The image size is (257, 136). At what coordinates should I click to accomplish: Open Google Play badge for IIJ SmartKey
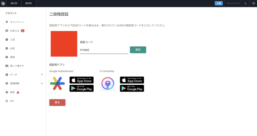tap(132, 88)
